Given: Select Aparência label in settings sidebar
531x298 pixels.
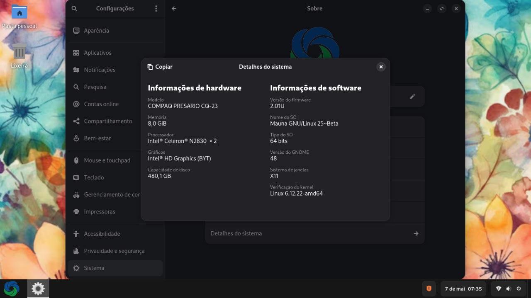Looking at the screenshot, I should coord(97,31).
